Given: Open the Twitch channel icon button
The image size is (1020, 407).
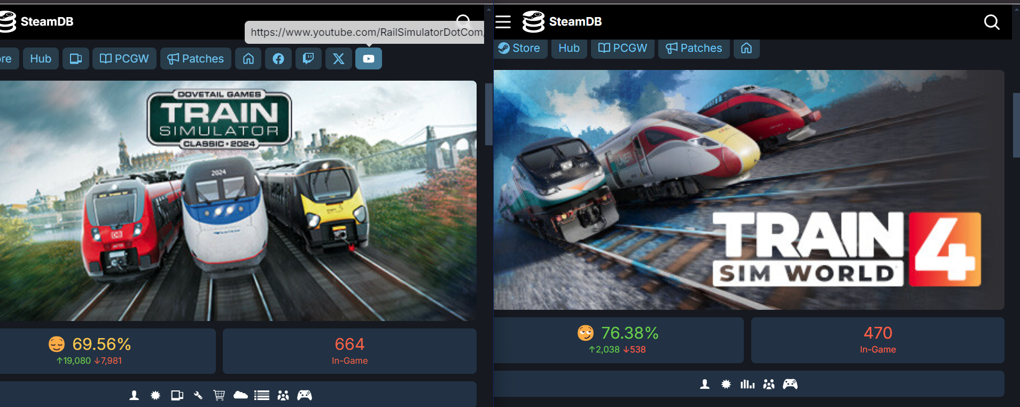Looking at the screenshot, I should (x=308, y=59).
